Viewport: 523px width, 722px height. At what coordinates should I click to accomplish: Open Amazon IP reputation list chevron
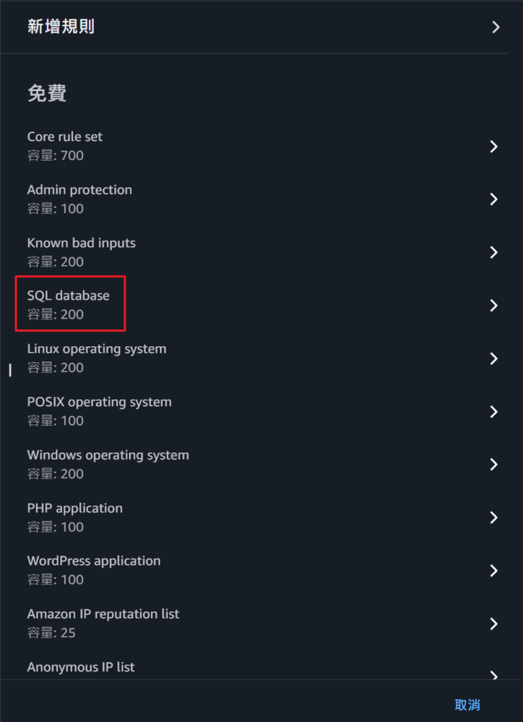click(x=494, y=624)
